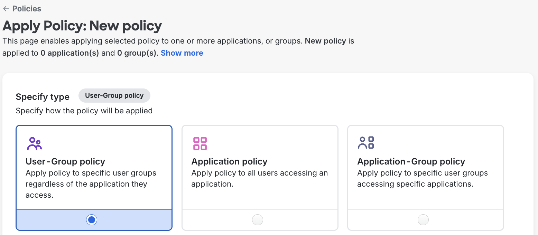This screenshot has width=538, height=235.
Task: Click the Application-Group policy card title
Action: click(x=411, y=161)
